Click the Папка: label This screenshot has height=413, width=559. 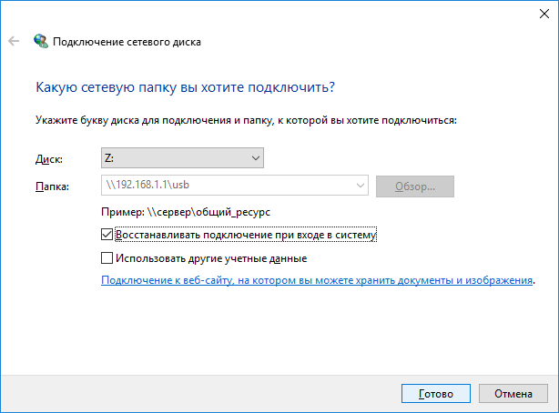[52, 186]
